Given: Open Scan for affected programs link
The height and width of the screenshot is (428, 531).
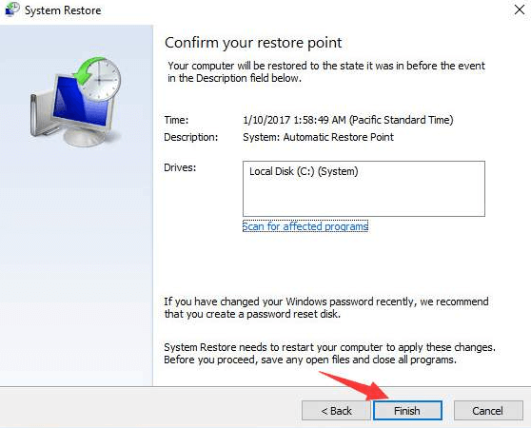Looking at the screenshot, I should [305, 226].
